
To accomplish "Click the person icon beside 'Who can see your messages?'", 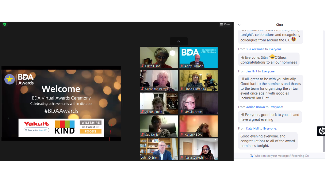I will [x=251, y=156].
